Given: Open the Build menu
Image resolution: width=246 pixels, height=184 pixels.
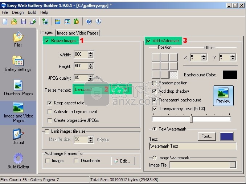Looking at the screenshot, I should [x=32, y=12].
